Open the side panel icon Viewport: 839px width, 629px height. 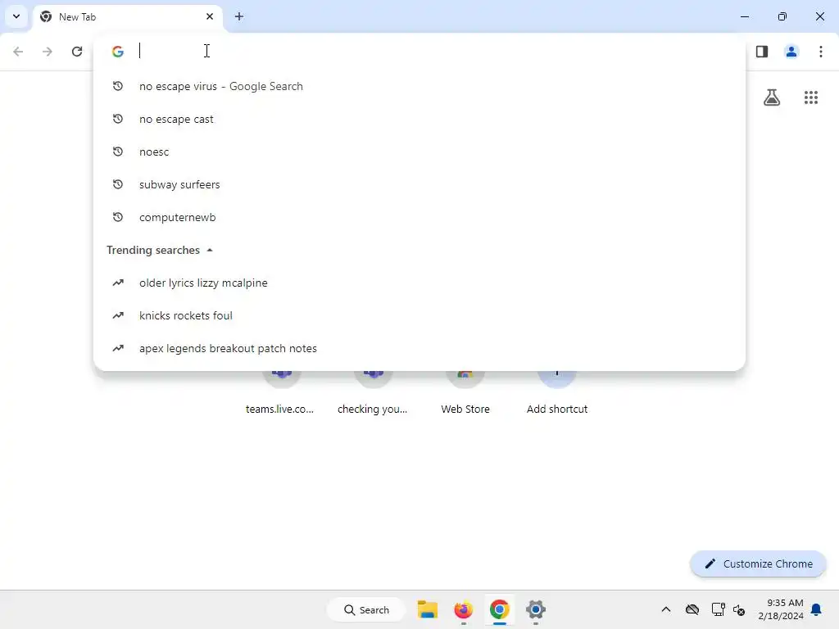pyautogui.click(x=762, y=52)
